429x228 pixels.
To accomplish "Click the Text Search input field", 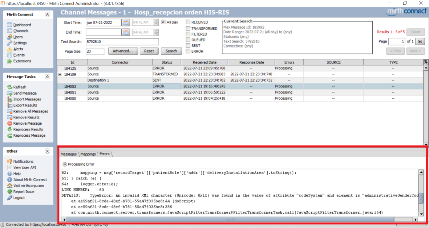I will 122,42.
